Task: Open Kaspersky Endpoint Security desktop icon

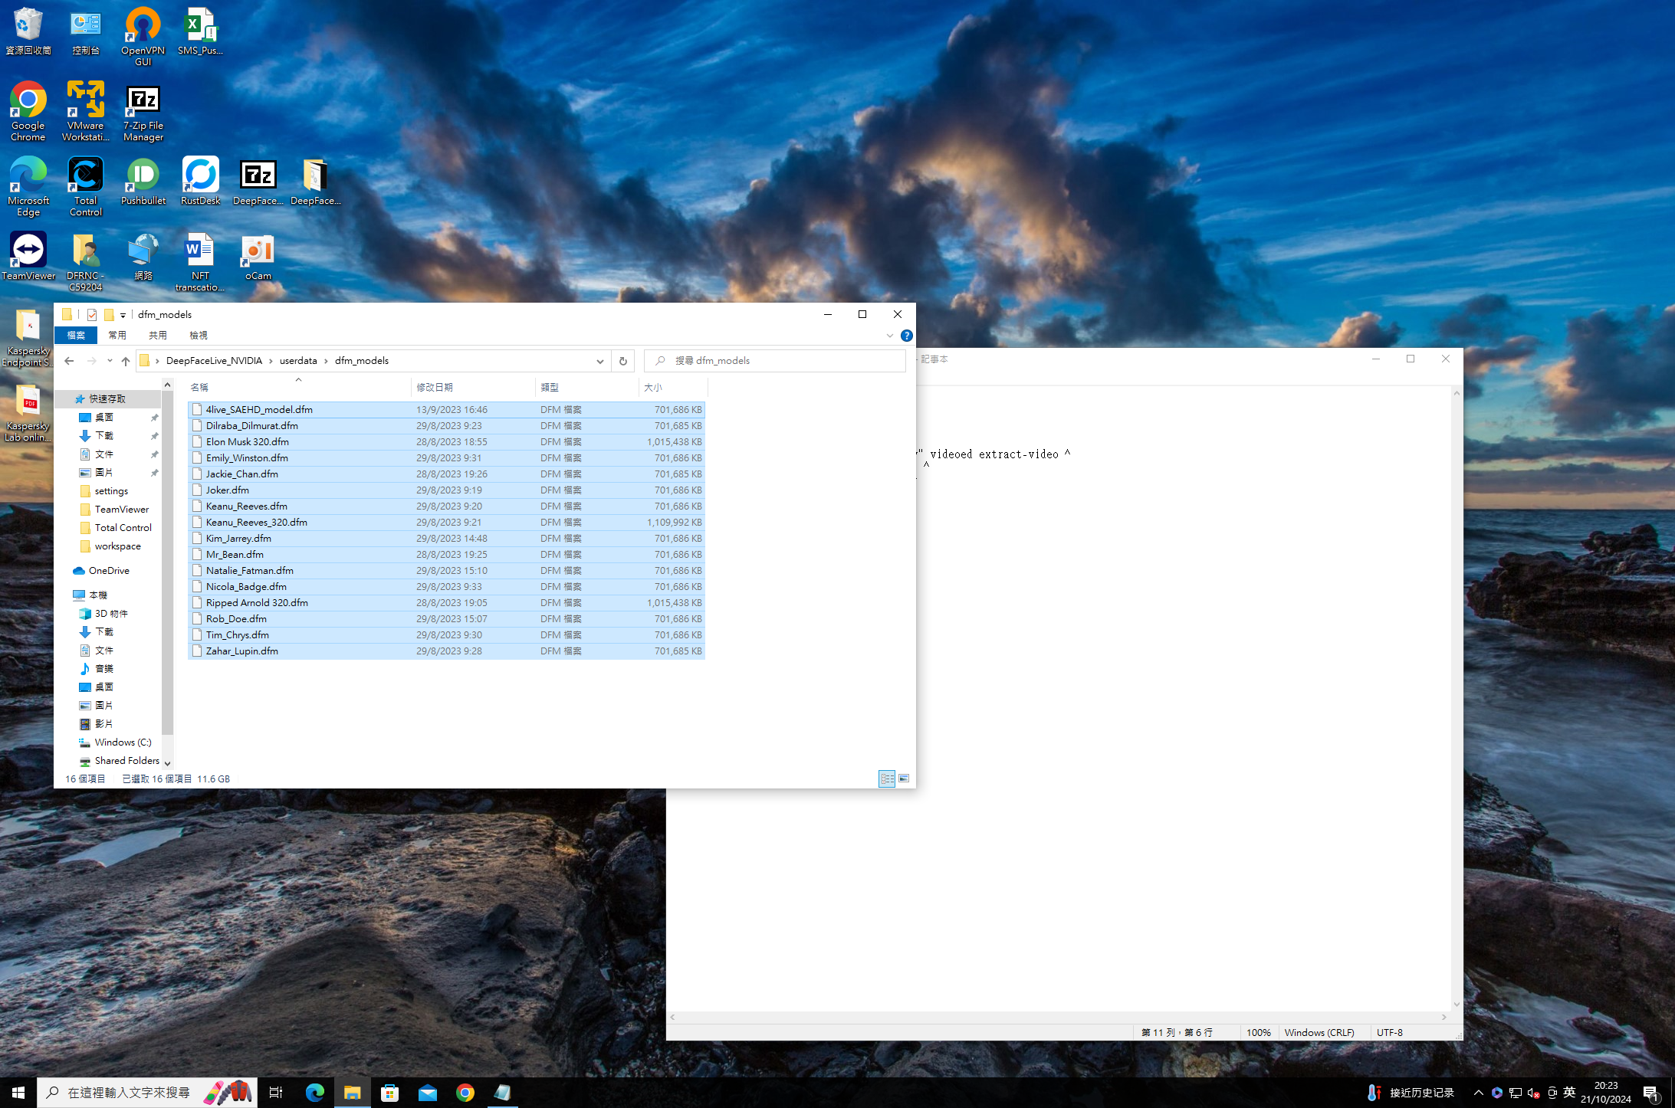Action: [28, 336]
